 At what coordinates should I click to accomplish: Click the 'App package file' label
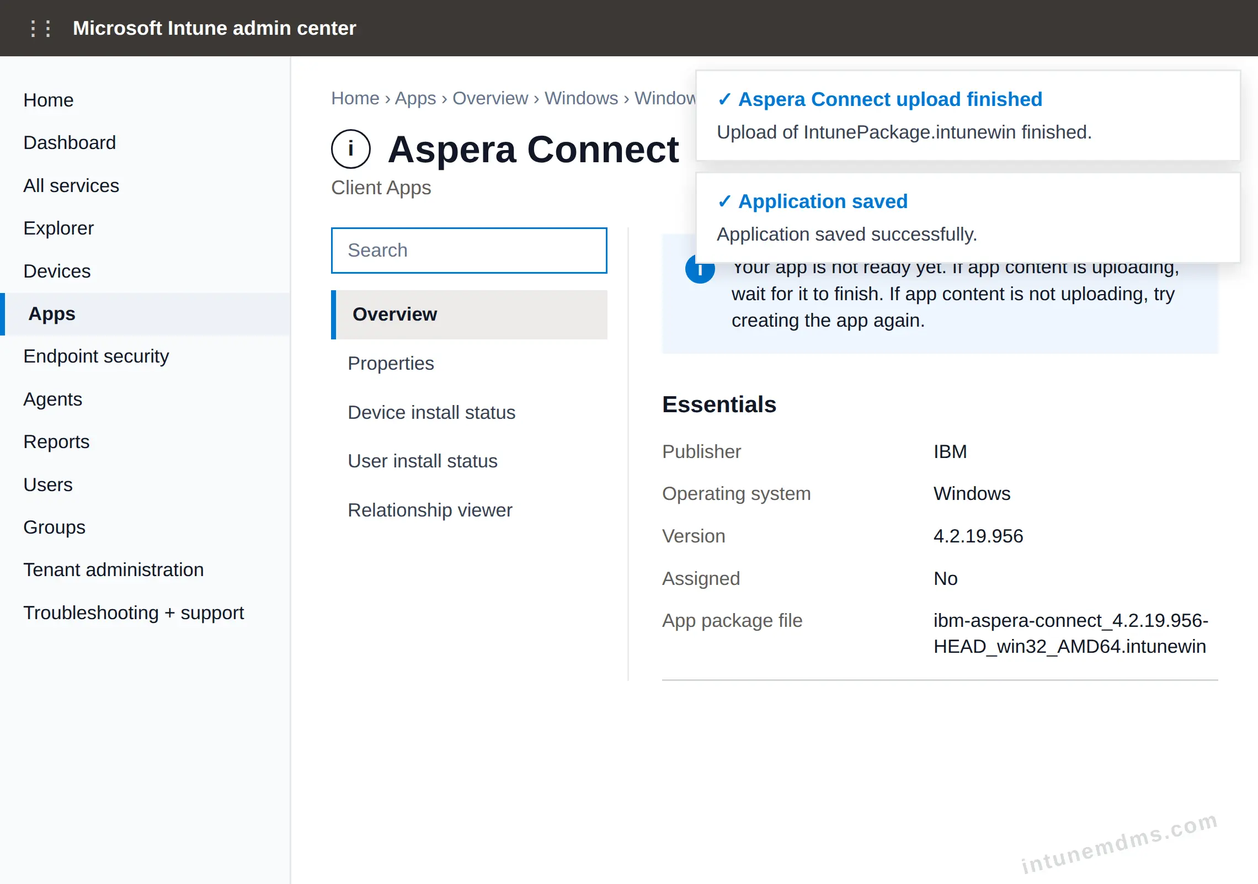point(732,620)
